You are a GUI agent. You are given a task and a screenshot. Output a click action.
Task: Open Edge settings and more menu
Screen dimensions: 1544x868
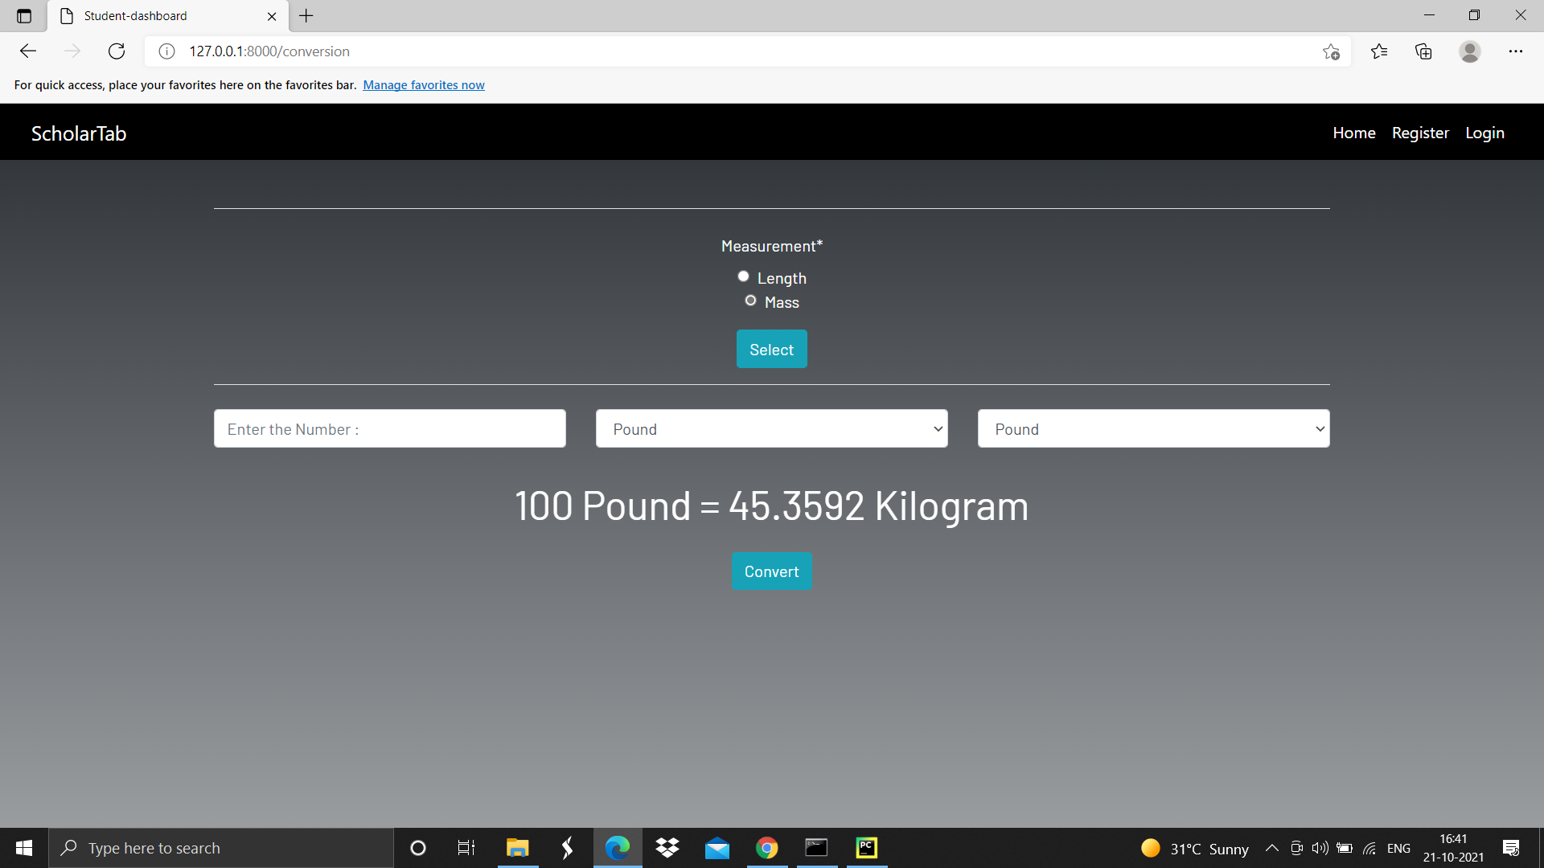[x=1515, y=51]
